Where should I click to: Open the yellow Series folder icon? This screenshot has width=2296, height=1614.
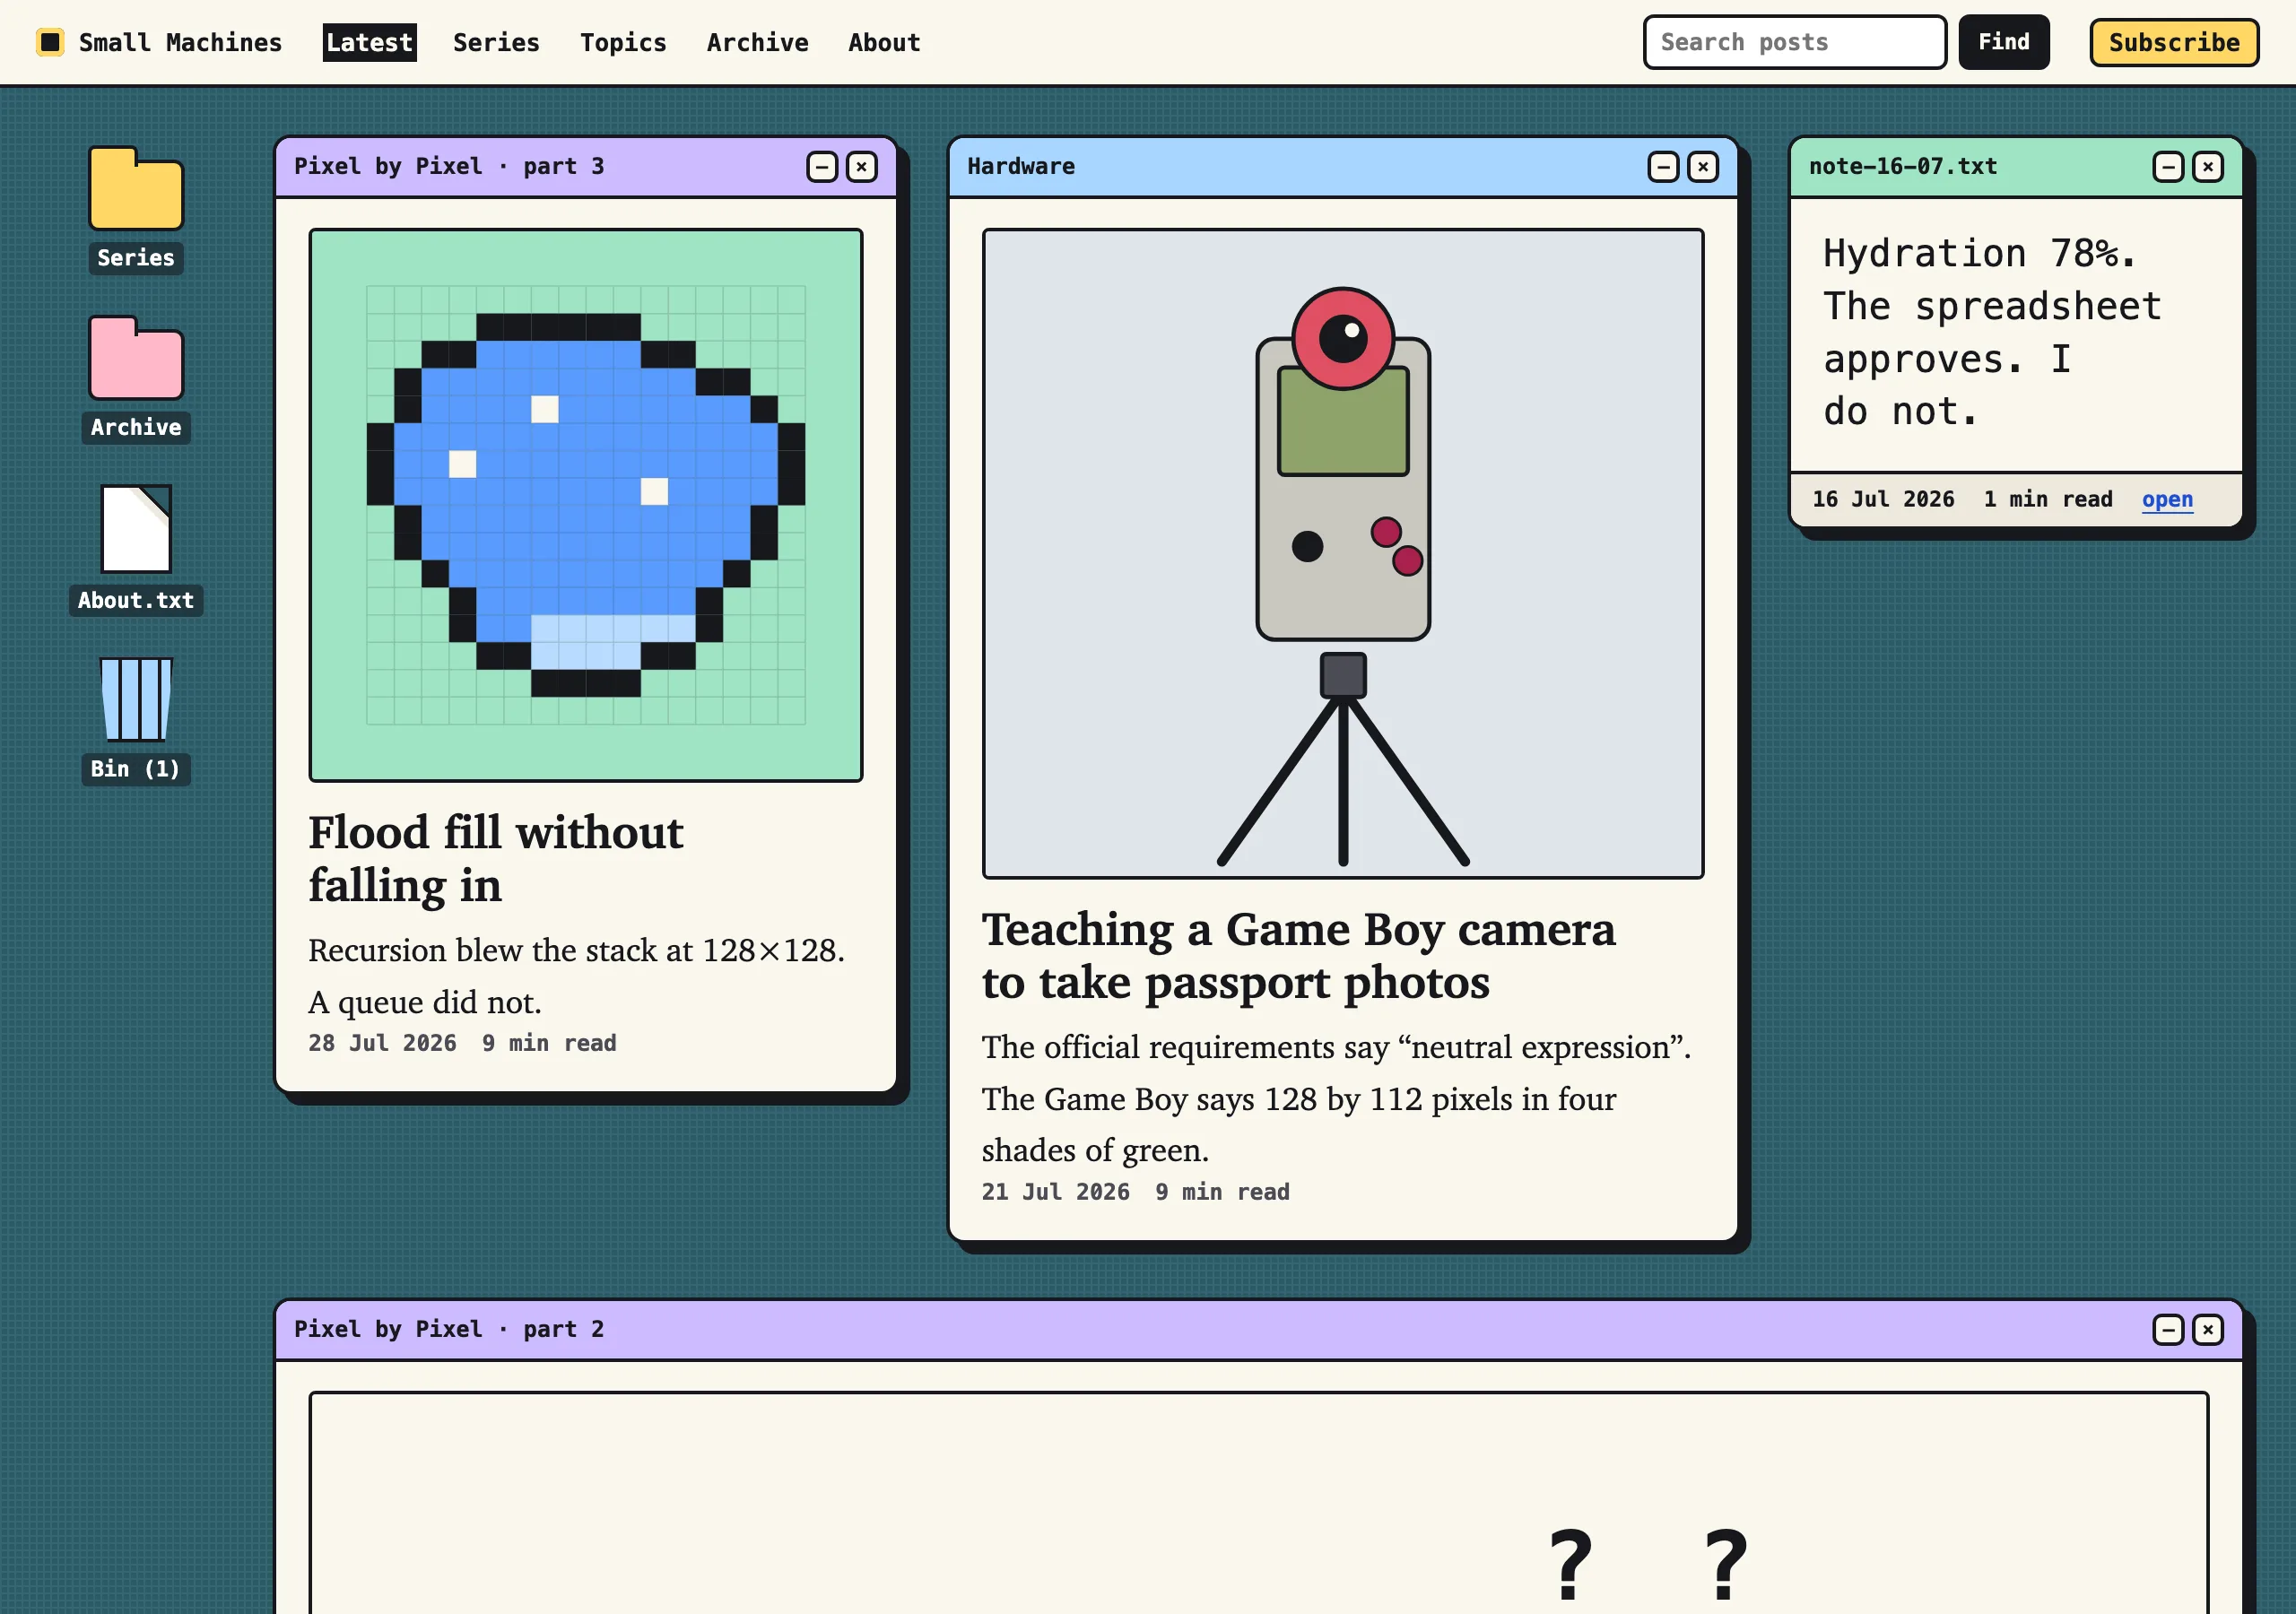tap(136, 189)
